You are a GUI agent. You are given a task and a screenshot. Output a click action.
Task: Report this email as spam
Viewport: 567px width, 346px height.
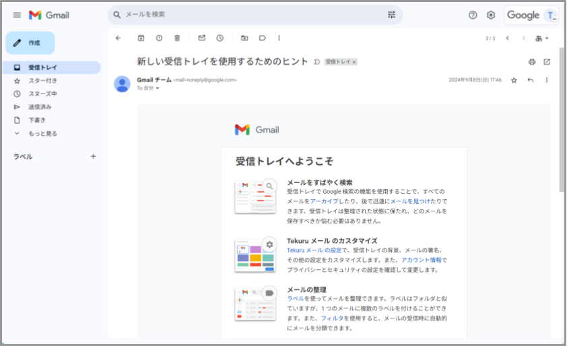[x=159, y=38]
